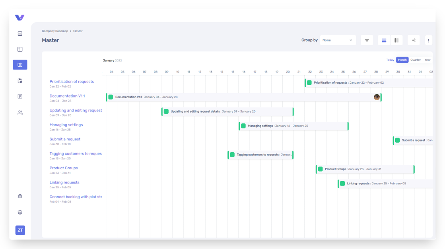445x249 pixels.
Task: Open Managing settings in the list
Action: click(66, 125)
